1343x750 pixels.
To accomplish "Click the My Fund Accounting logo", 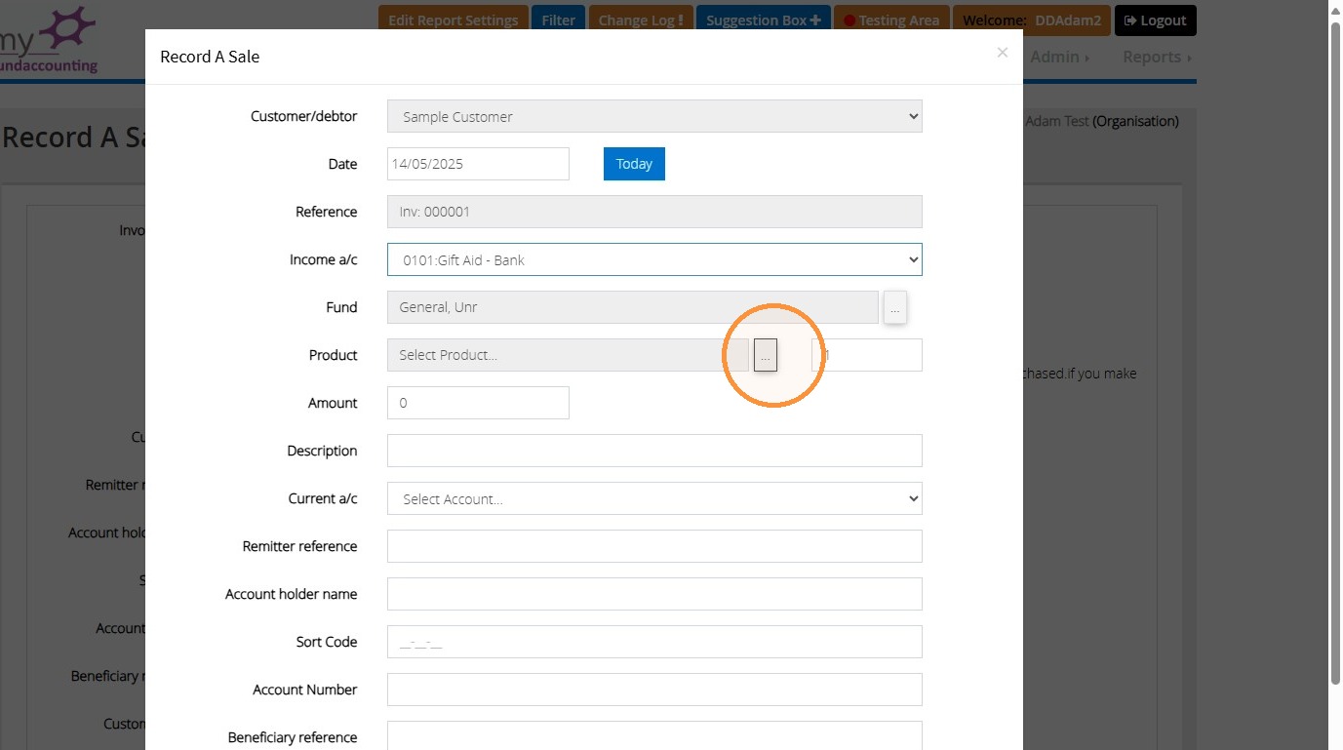I will [x=49, y=39].
